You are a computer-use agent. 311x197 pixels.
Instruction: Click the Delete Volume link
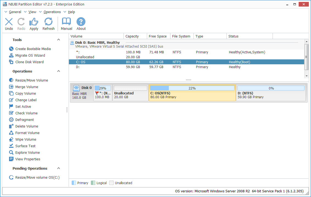(27, 126)
